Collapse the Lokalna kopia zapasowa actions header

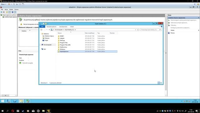point(198,18)
